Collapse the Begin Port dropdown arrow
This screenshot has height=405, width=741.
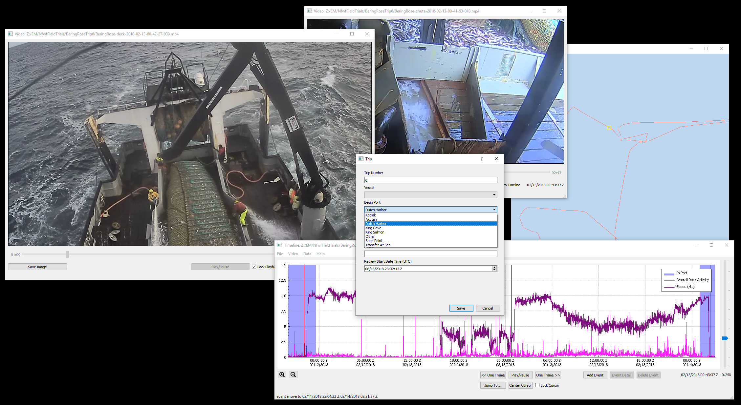[x=494, y=210]
